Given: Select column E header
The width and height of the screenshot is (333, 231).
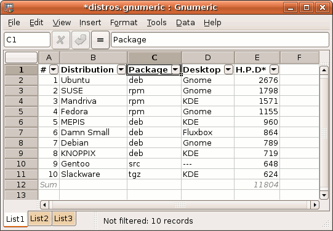Looking at the screenshot, I should pyautogui.click(x=257, y=57).
